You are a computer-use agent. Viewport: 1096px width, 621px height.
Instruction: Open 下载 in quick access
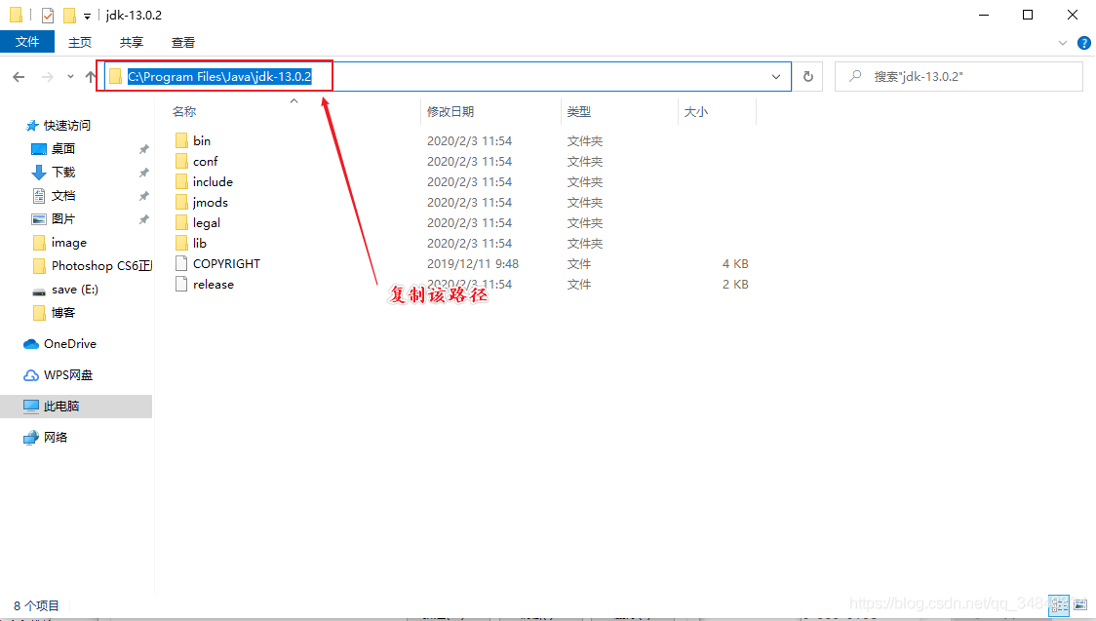click(x=63, y=172)
